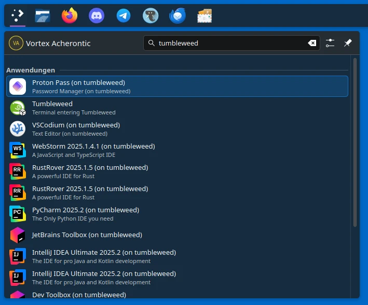Open Firefox from the task panel
The height and width of the screenshot is (305, 368).
click(70, 16)
